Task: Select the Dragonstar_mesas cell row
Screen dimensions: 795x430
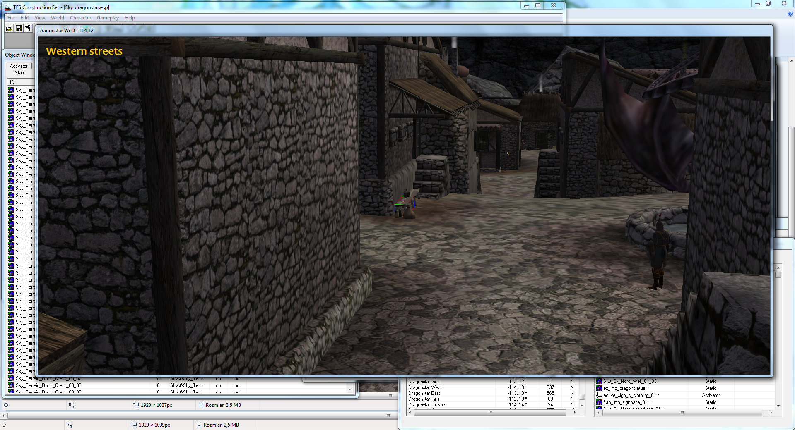Action: [493, 405]
